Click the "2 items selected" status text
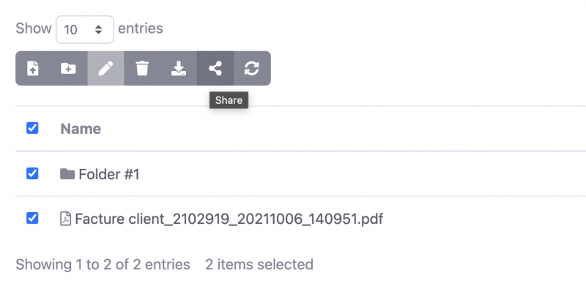This screenshot has height=294, width=586. click(259, 264)
